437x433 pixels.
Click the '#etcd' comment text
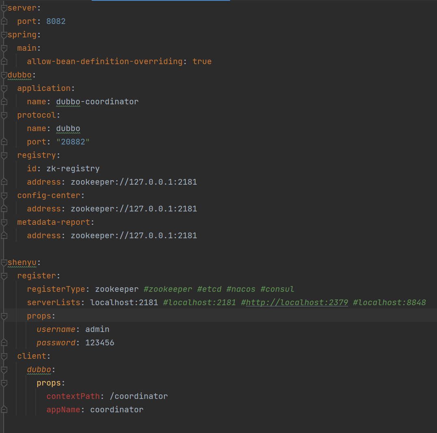(209, 289)
